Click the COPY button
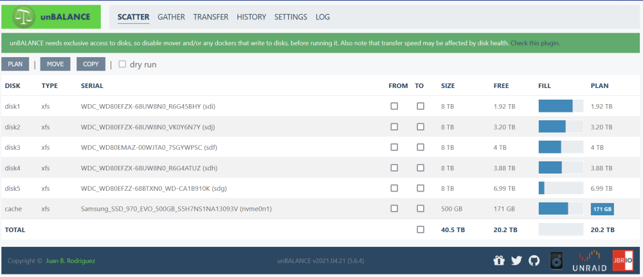The image size is (643, 277). [x=91, y=64]
